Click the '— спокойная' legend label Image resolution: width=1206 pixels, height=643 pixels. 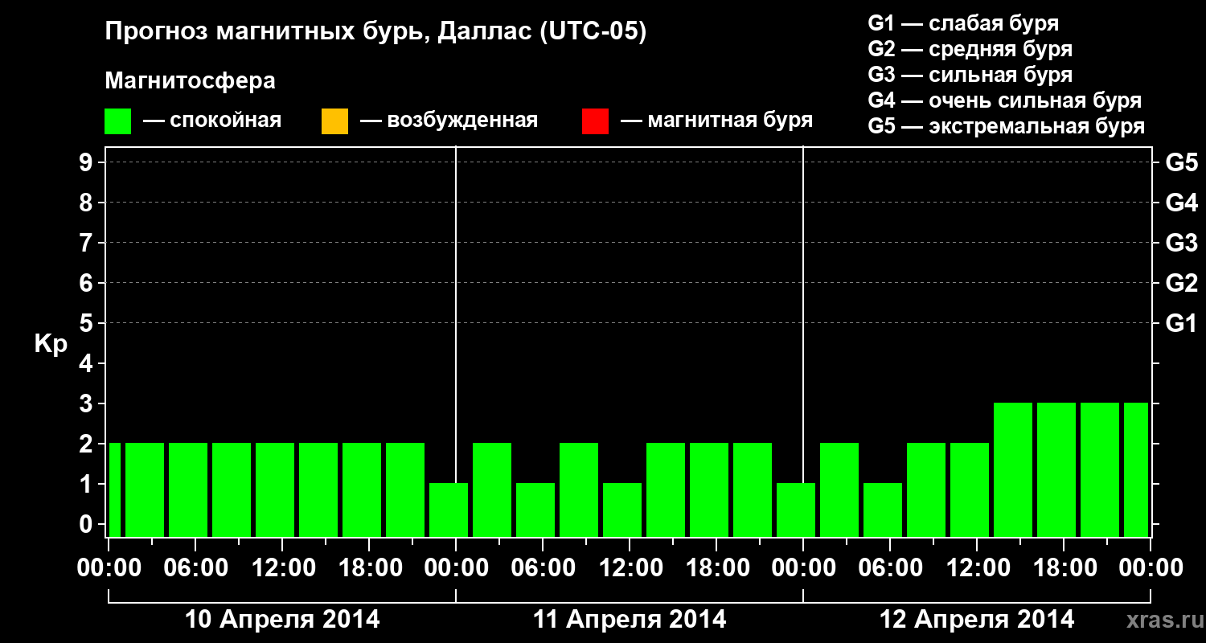(212, 121)
